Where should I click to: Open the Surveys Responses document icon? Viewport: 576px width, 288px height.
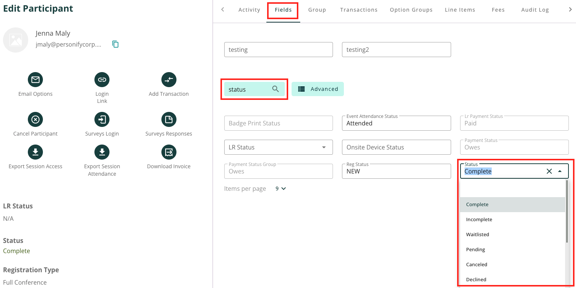(x=169, y=119)
